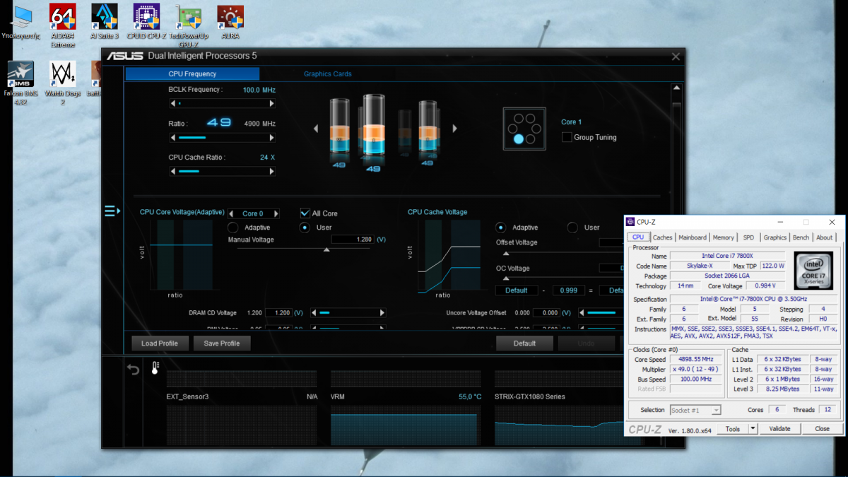Open the AI Suite side menu icon
The height and width of the screenshot is (477, 848).
[x=112, y=211]
